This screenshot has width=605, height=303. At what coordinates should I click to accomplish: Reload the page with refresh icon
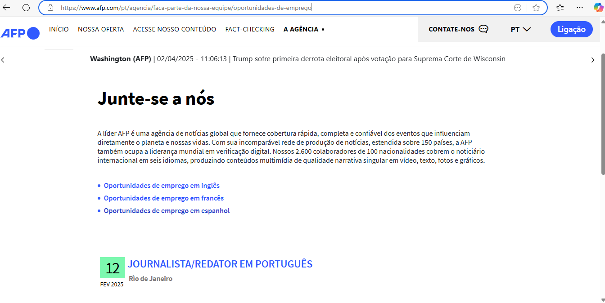tap(26, 8)
